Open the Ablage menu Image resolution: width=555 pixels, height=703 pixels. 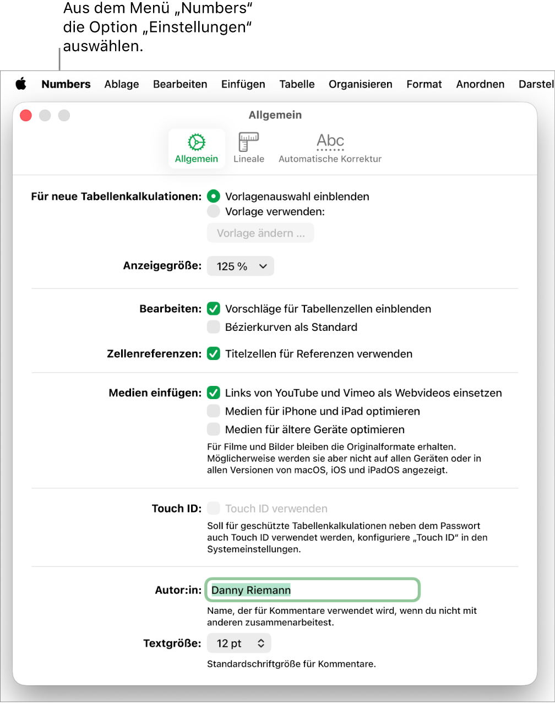click(122, 84)
